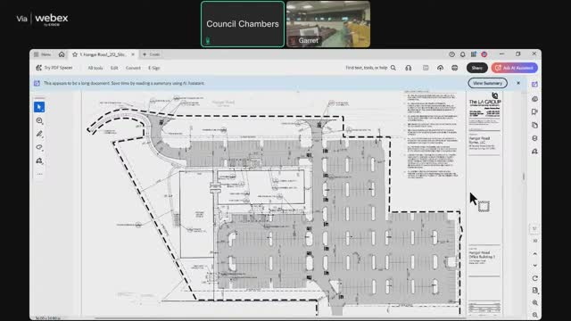Click the View Summary button
The height and width of the screenshot is (321, 571).
click(x=488, y=83)
